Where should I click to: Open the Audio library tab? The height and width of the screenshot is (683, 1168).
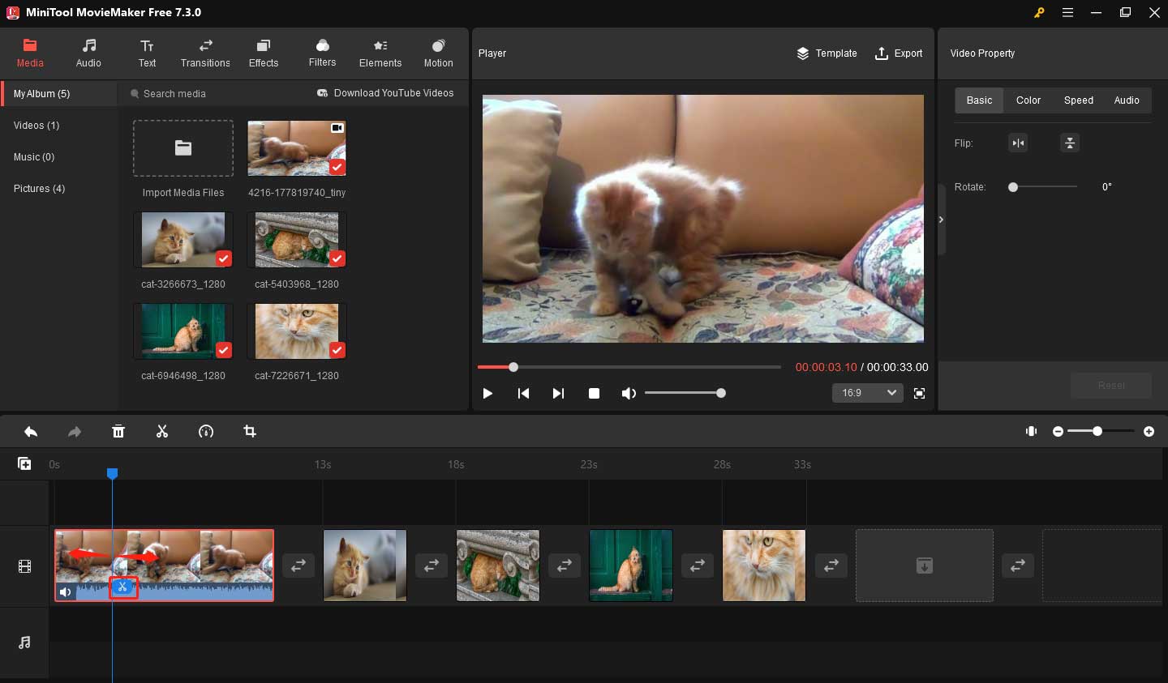click(88, 53)
